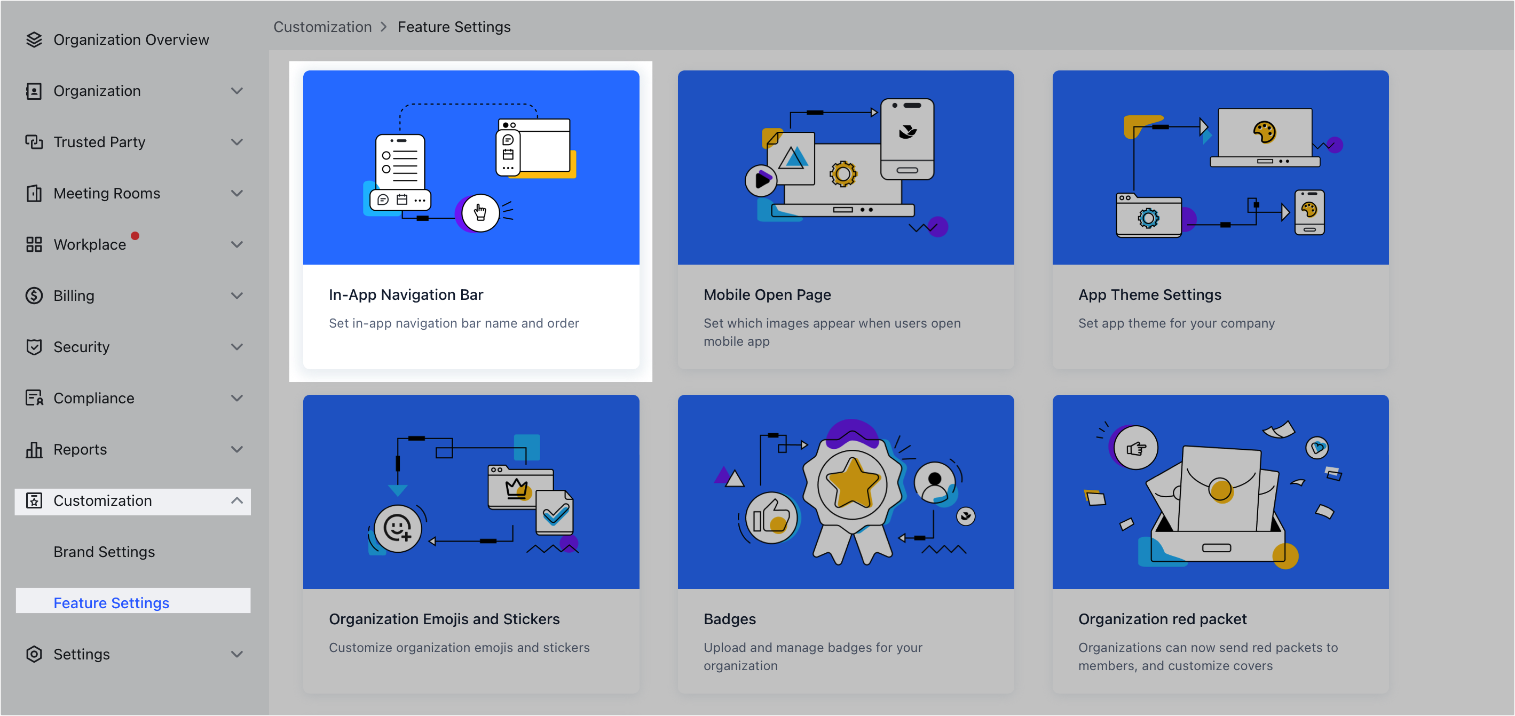Open the Mobile Open Page illustration
The image size is (1515, 716).
click(x=846, y=167)
